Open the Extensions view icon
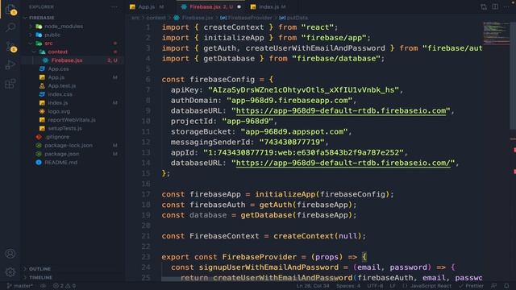Image resolution: width=516 pixels, height=290 pixels. [x=10, y=84]
